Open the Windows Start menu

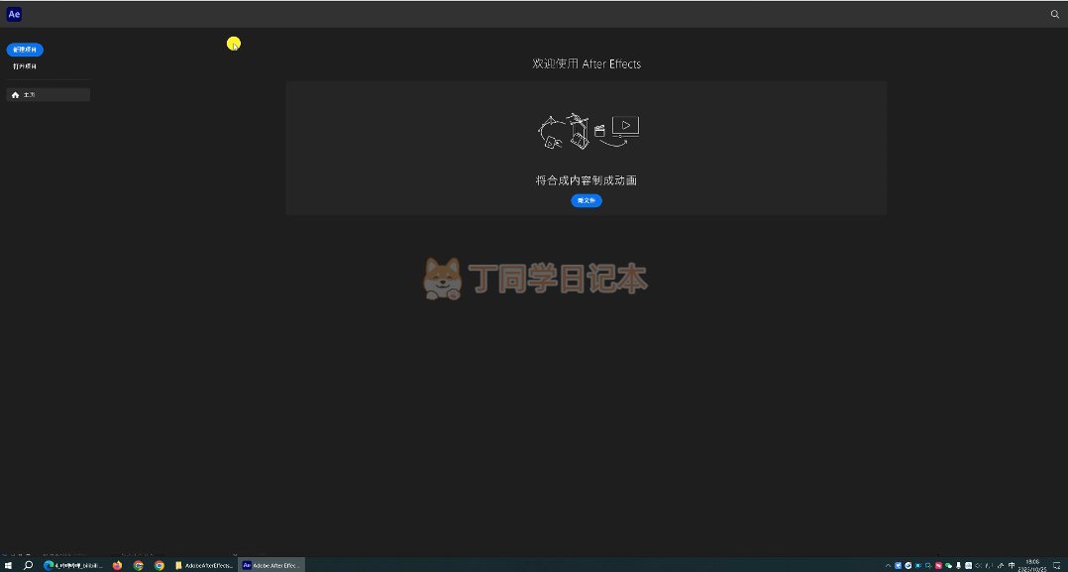point(8,565)
